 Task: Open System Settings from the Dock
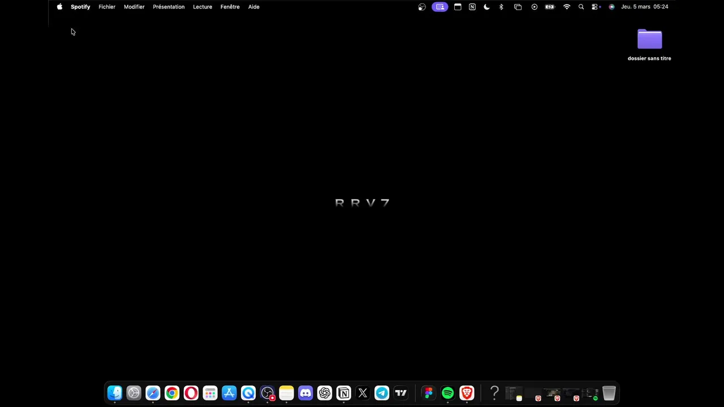coord(133,393)
